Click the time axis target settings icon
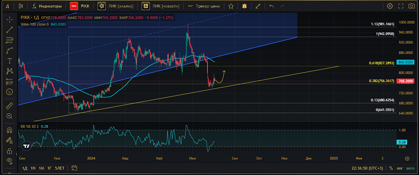This screenshot has width=419, height=175. (x=407, y=158)
